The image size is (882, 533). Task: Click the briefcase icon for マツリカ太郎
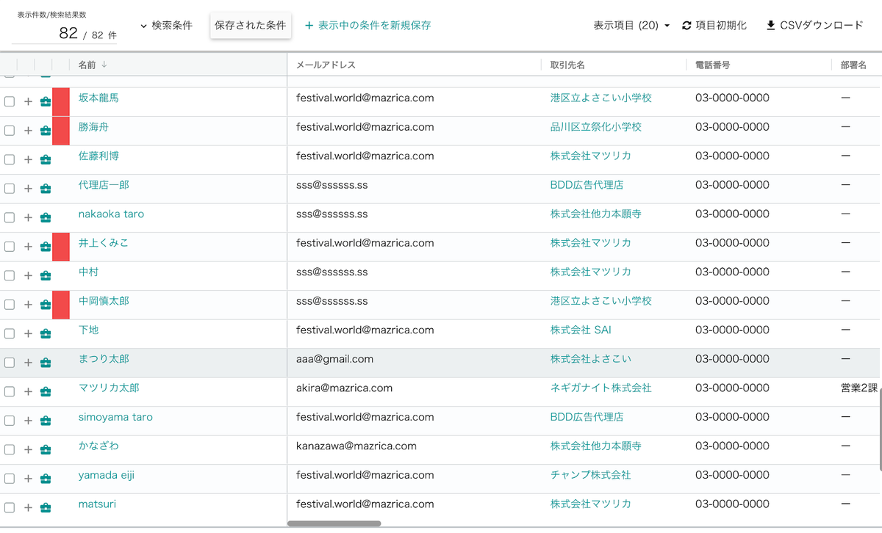coord(46,391)
